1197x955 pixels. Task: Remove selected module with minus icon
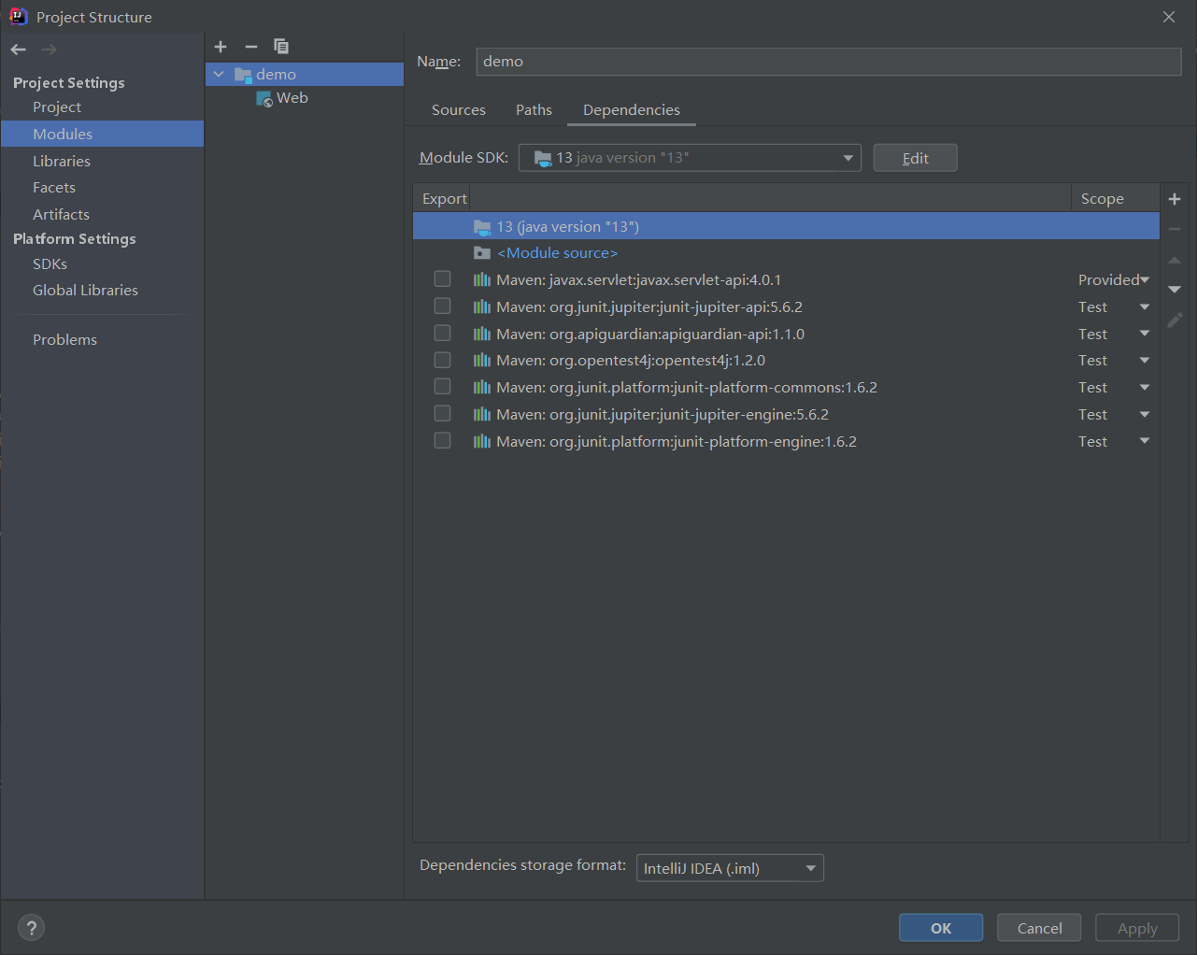tap(250, 47)
